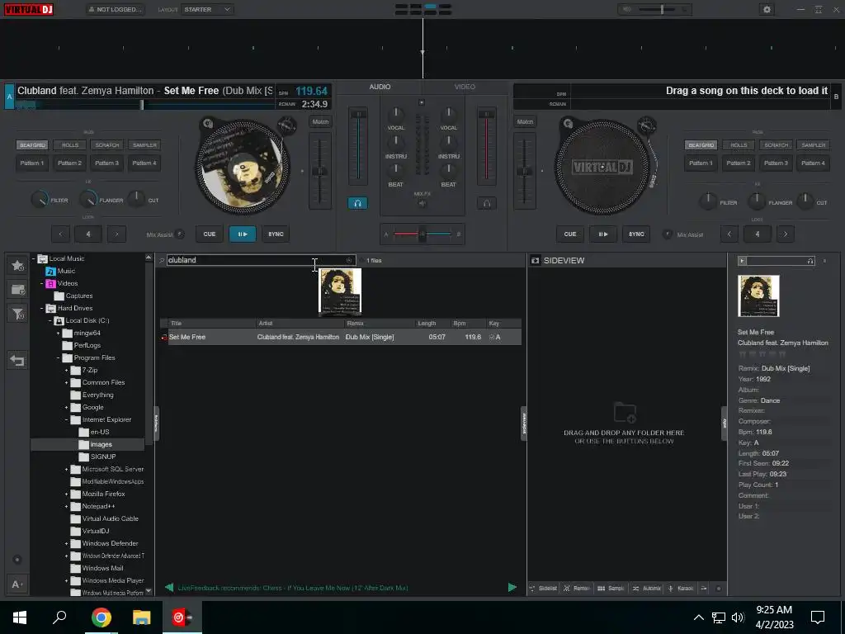
Task: Click Match button on deck B
Action: pos(525,122)
